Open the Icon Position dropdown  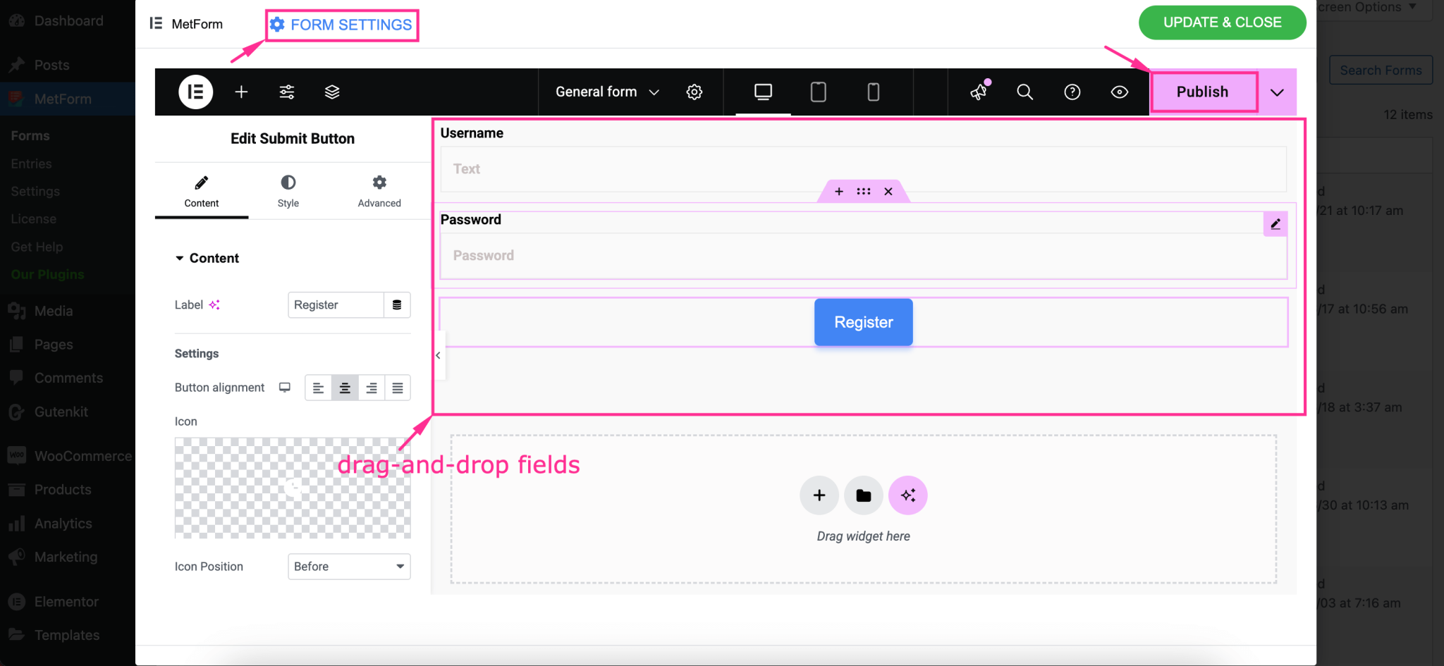pos(348,566)
